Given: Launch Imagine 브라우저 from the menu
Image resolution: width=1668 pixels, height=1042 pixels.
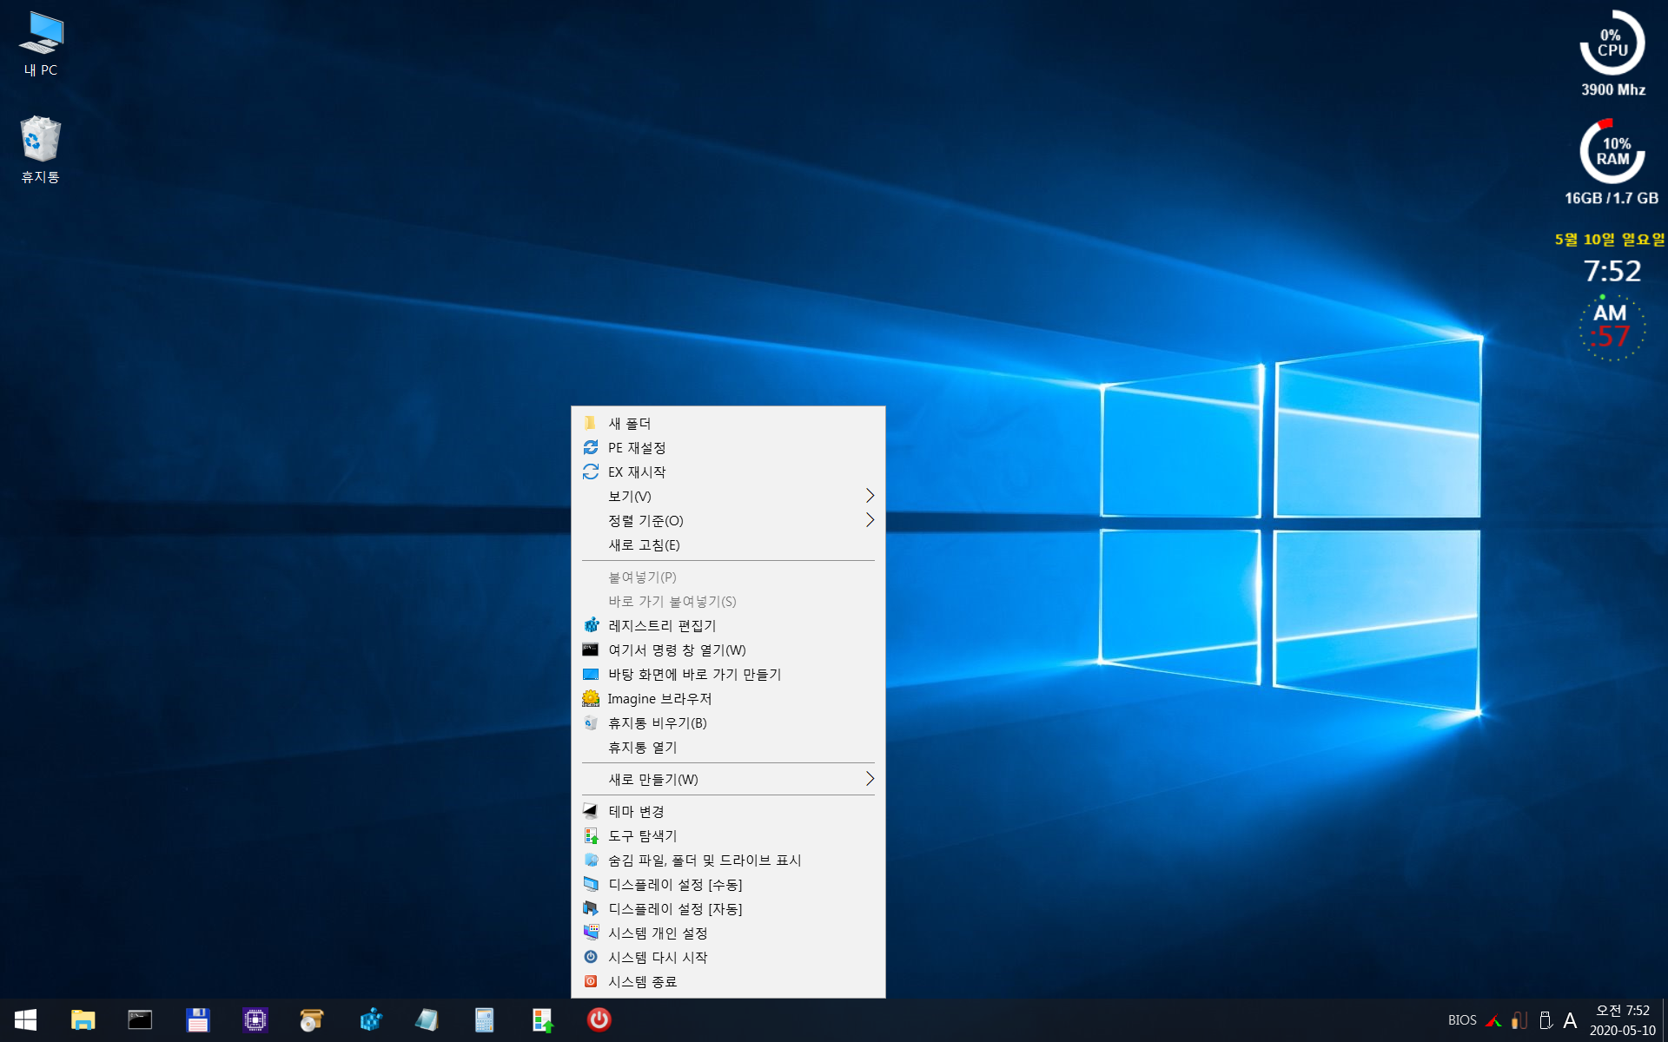Looking at the screenshot, I should pos(728,698).
